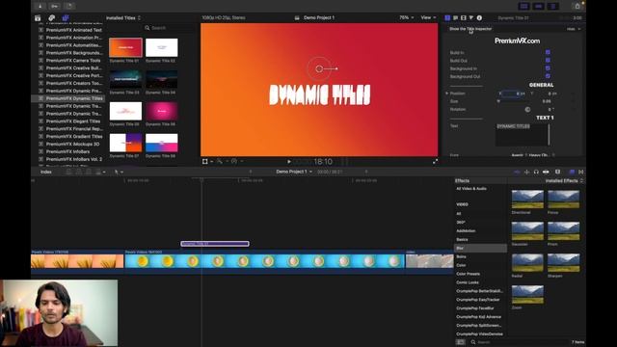Open the Title Inspector tab icon
The image size is (617, 347).
(447, 18)
